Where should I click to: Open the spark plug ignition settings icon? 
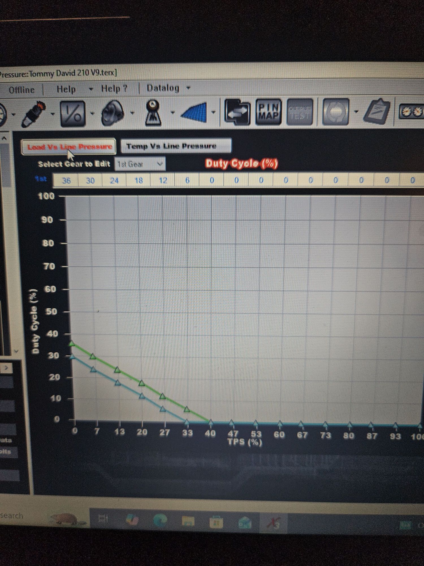(34, 114)
